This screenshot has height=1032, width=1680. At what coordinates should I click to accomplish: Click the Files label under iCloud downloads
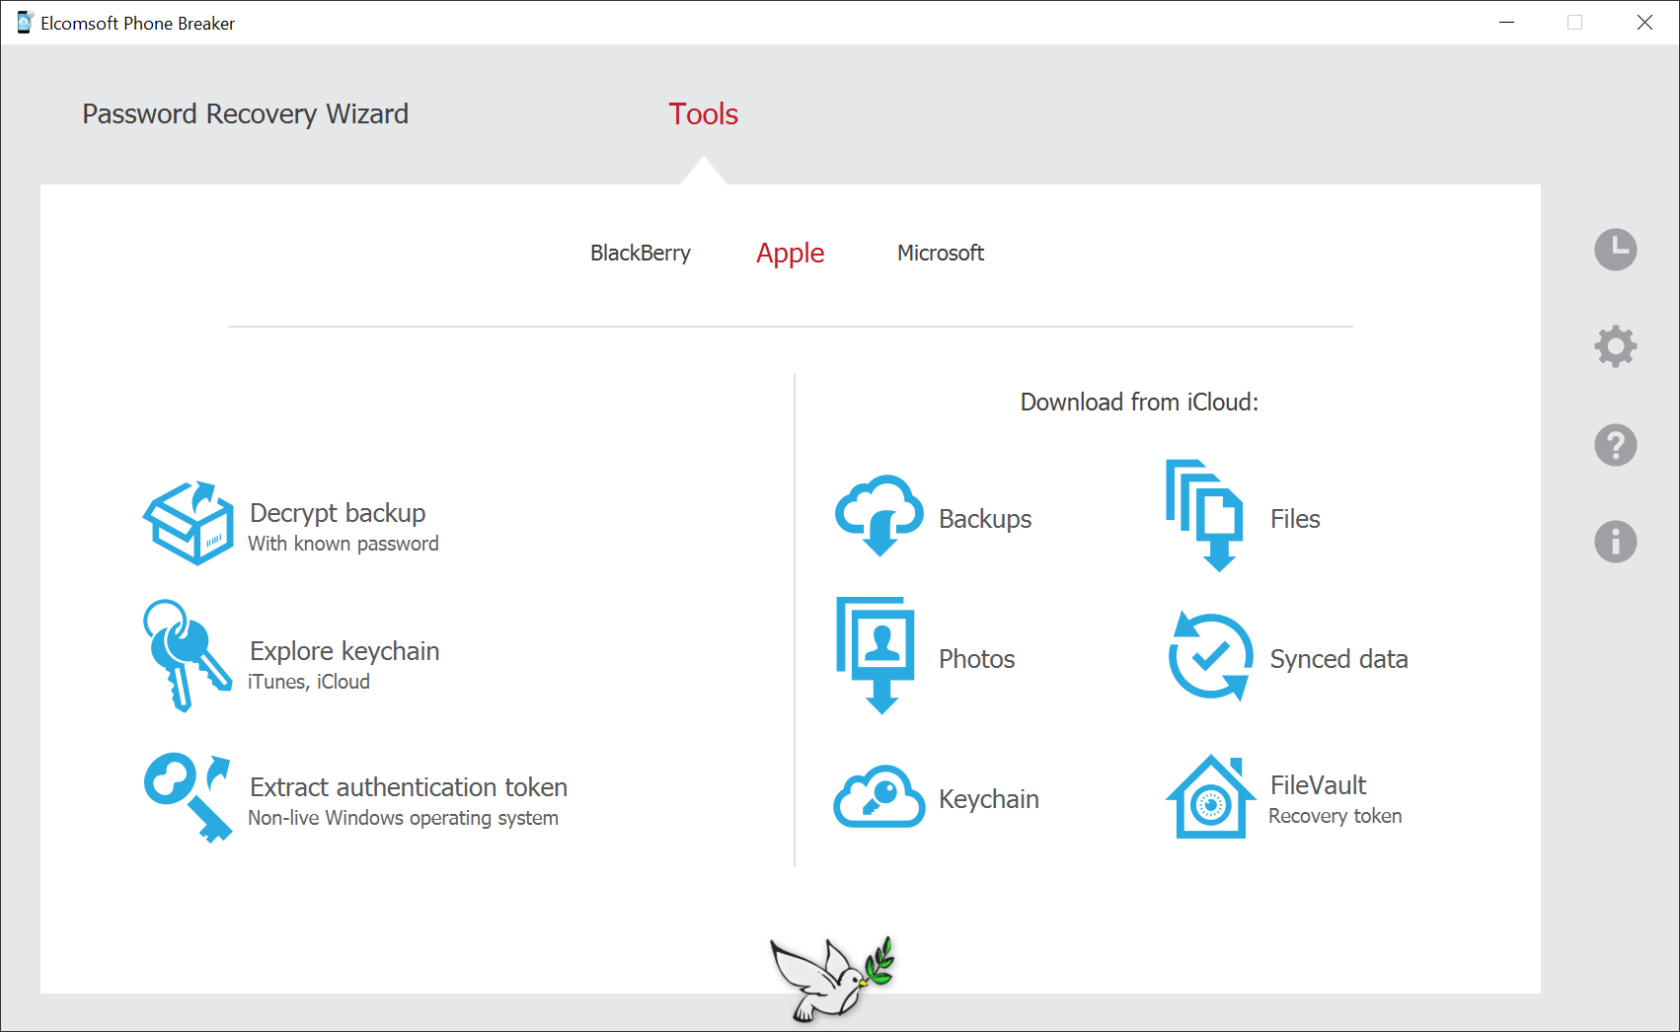tap(1295, 519)
